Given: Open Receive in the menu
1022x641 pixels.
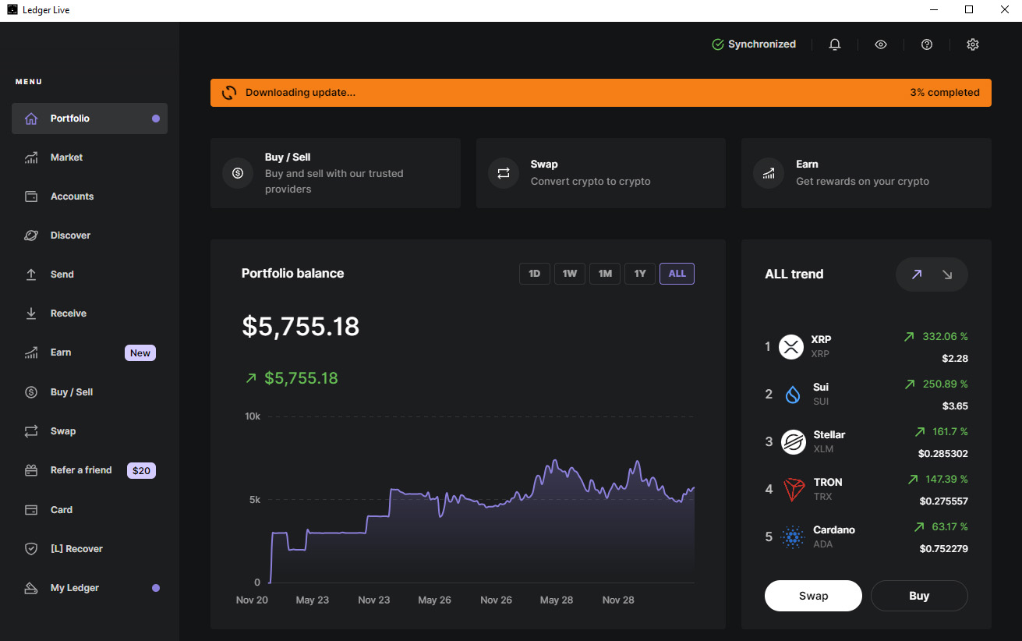Looking at the screenshot, I should 90,313.
